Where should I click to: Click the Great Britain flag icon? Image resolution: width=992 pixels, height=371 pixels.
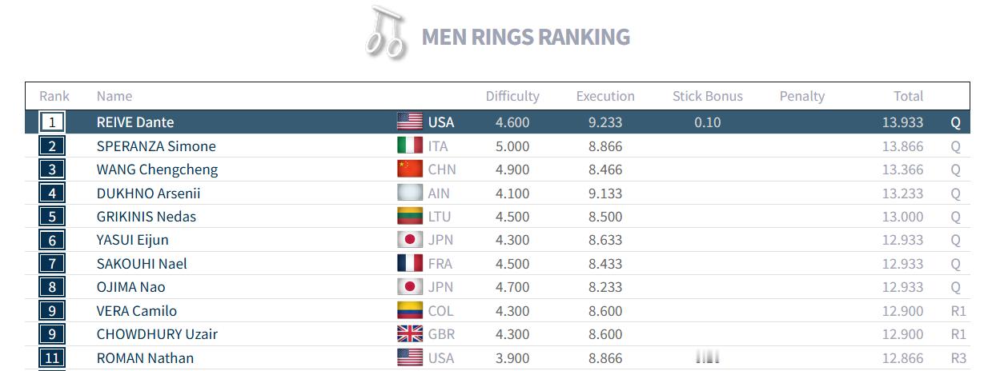[x=409, y=334]
